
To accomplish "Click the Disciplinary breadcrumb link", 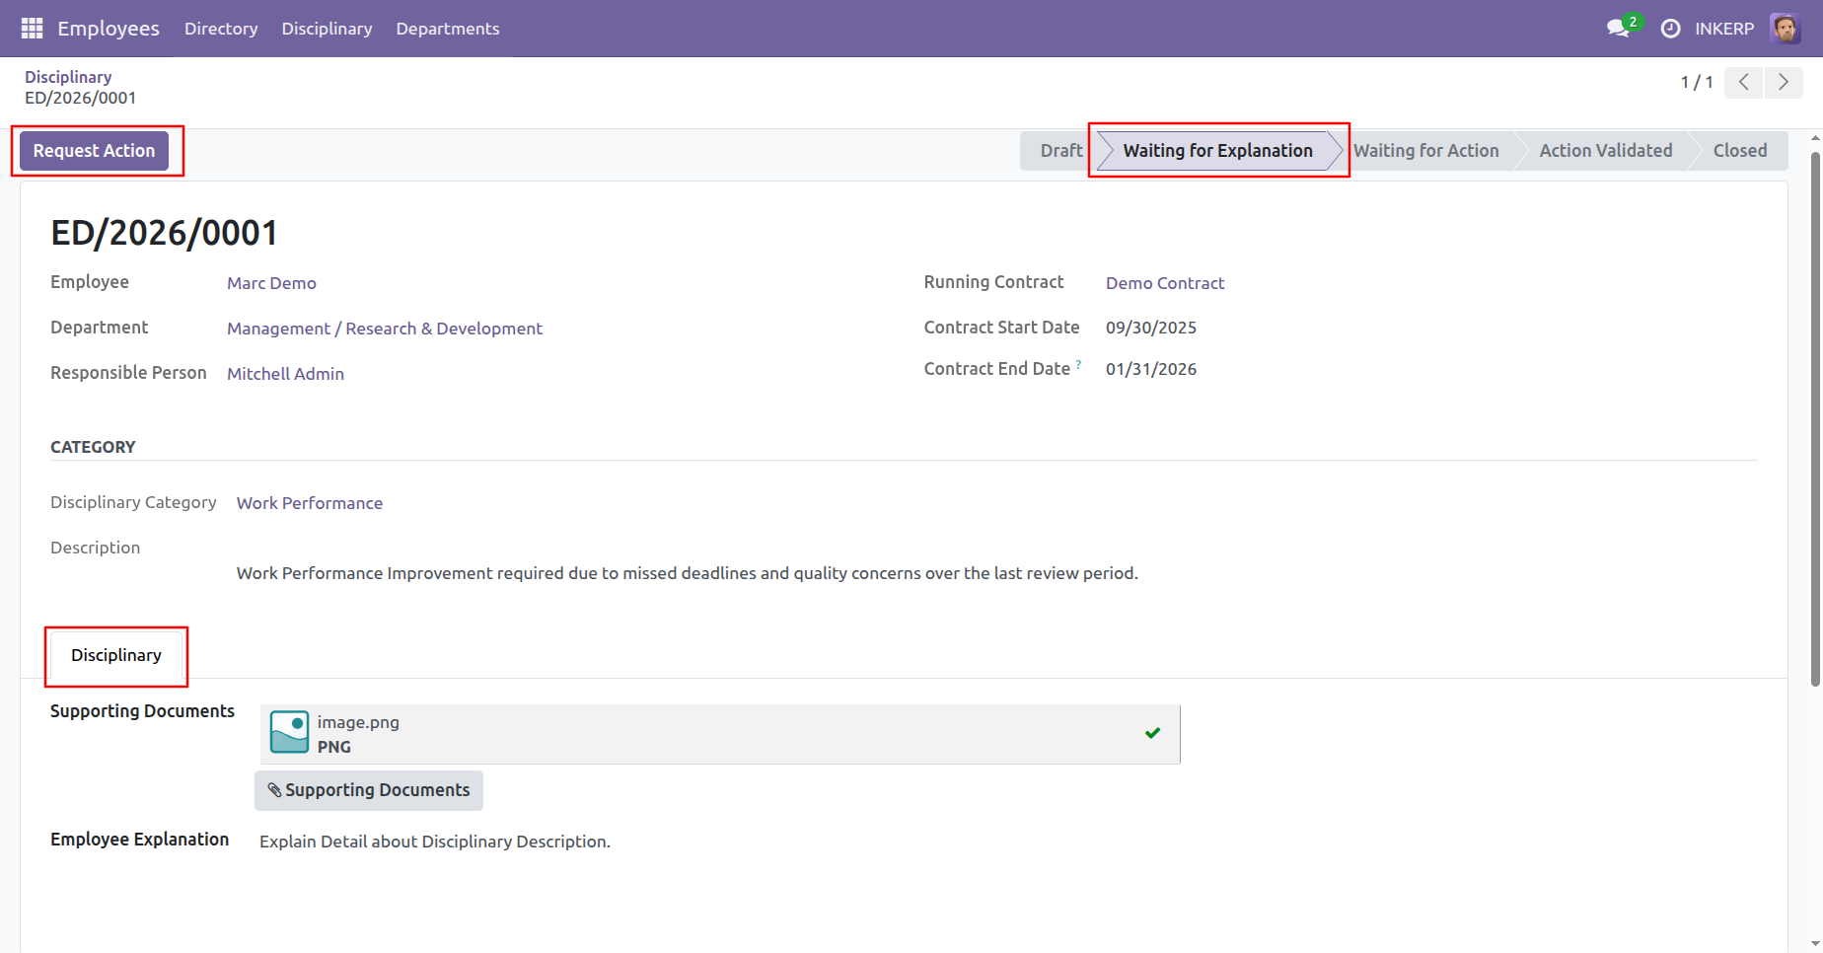I will (x=68, y=77).
